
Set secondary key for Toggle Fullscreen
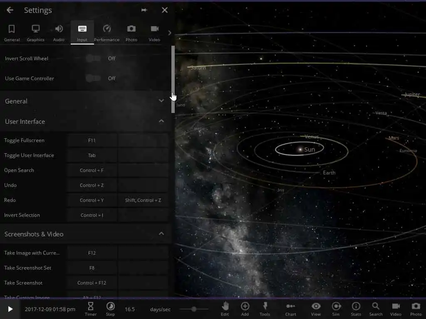(143, 140)
